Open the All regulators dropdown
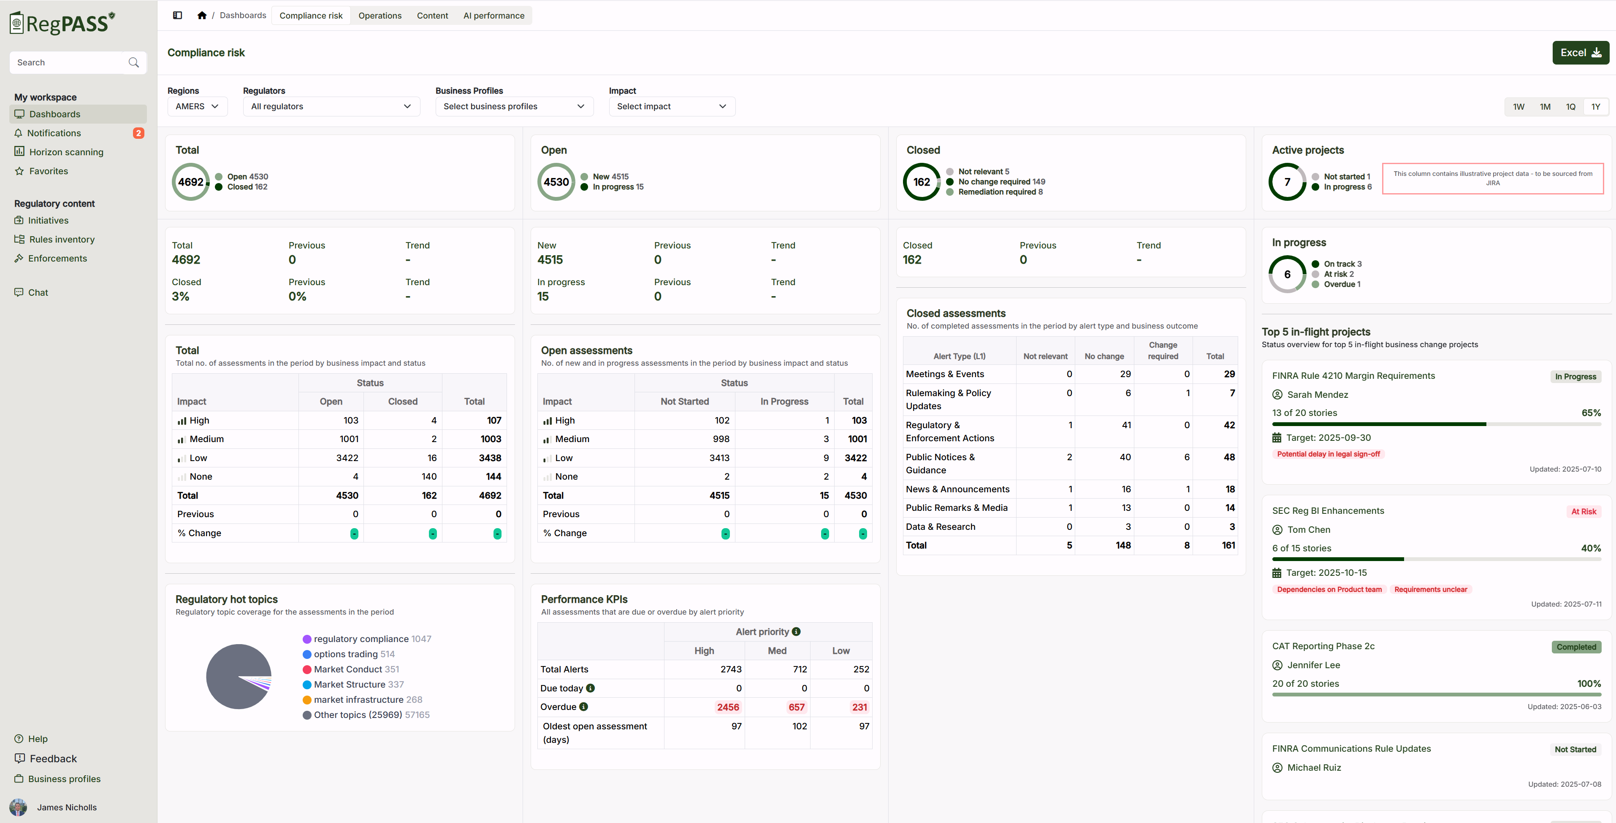This screenshot has height=823, width=1616. tap(331, 107)
